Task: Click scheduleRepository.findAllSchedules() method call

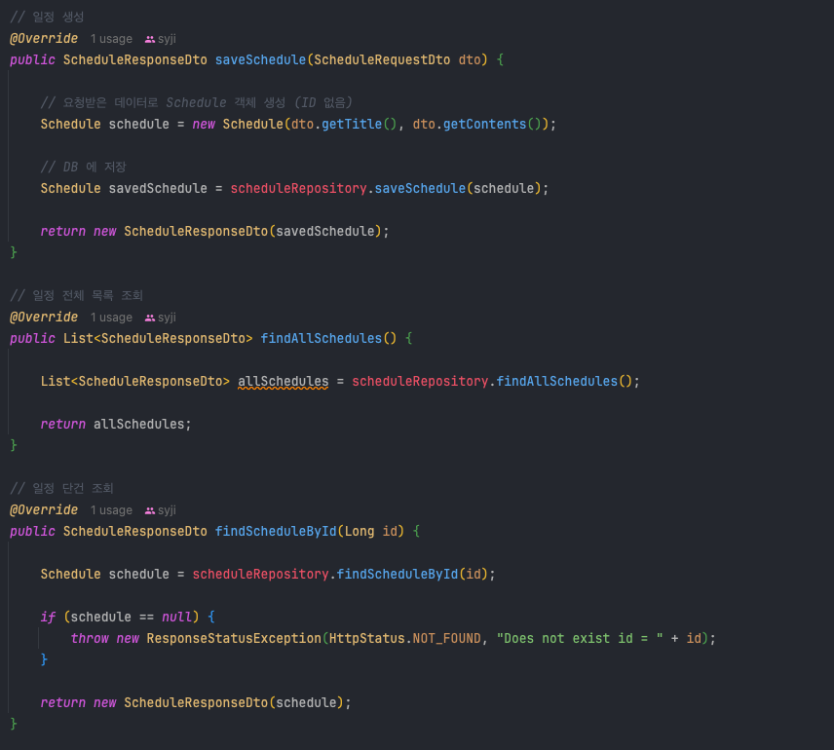Action: tap(492, 382)
